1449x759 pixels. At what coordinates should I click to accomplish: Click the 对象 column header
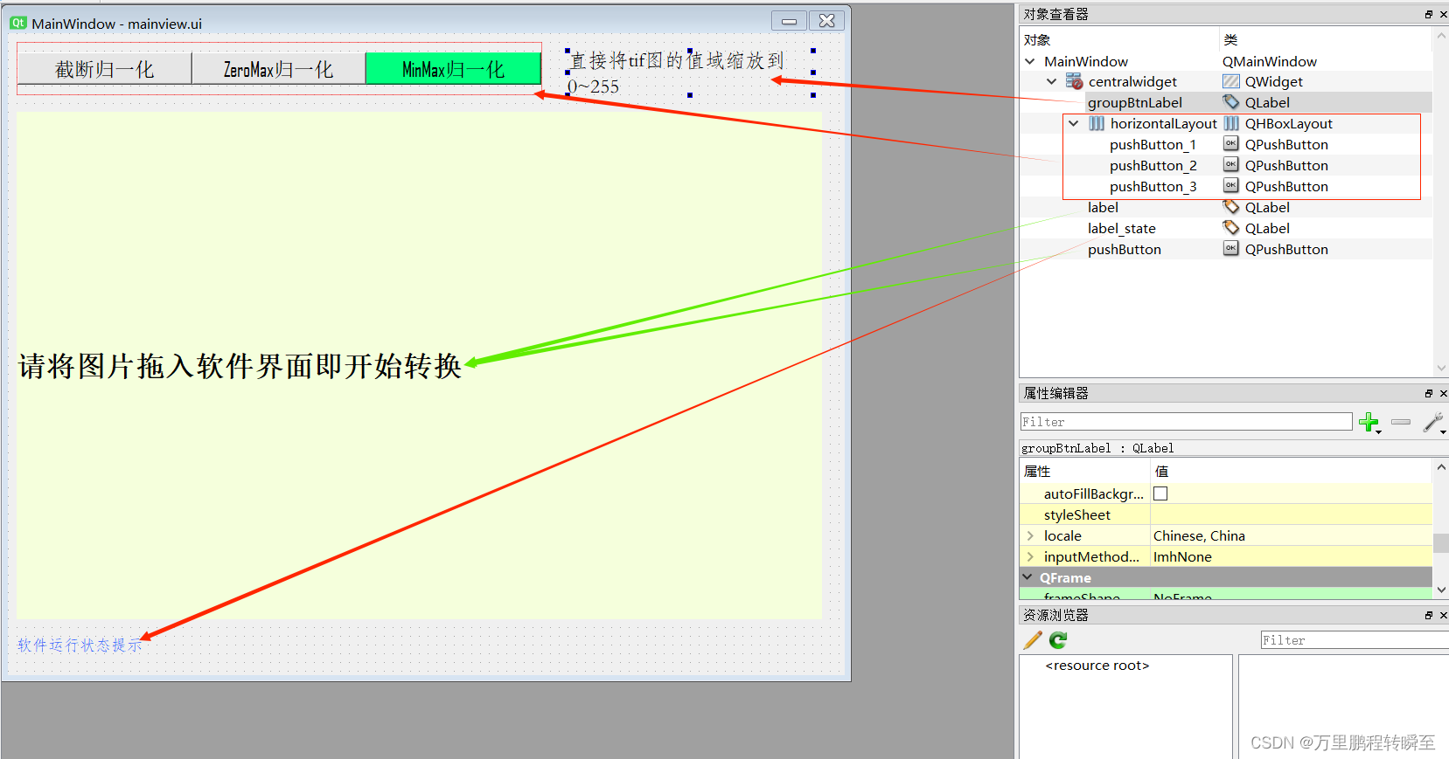pos(1119,39)
